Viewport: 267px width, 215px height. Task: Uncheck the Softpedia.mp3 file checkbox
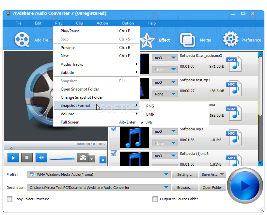pos(114,129)
